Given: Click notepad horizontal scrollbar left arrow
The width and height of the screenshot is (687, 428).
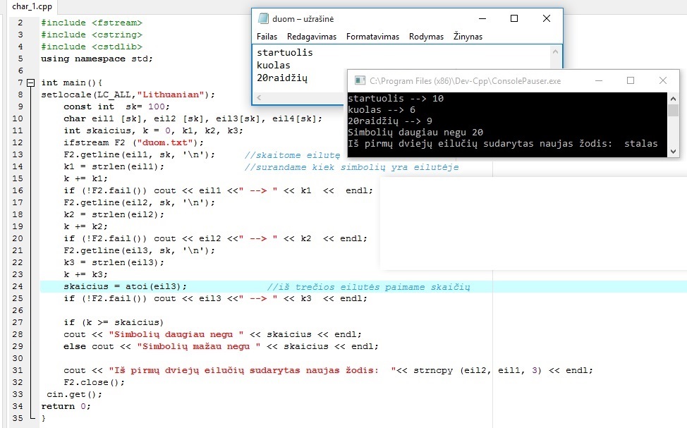Looking at the screenshot, I should coord(259,98).
